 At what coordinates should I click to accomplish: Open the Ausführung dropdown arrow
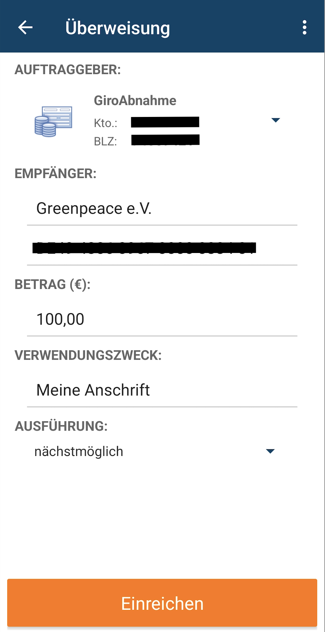(x=270, y=451)
